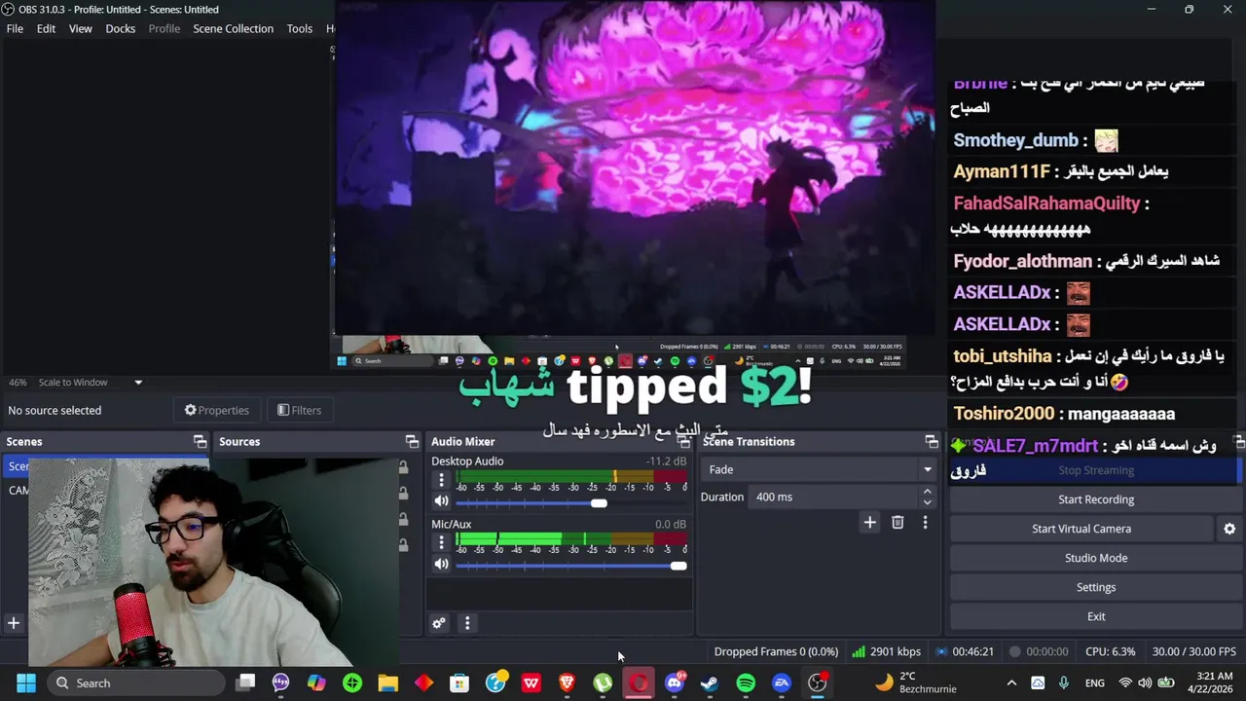The width and height of the screenshot is (1246, 701).
Task: Open the File menu
Action: coord(15,28)
